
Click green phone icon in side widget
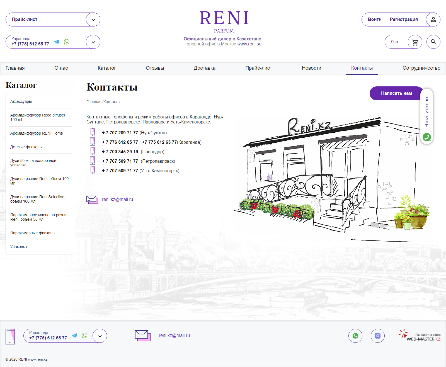point(427,137)
